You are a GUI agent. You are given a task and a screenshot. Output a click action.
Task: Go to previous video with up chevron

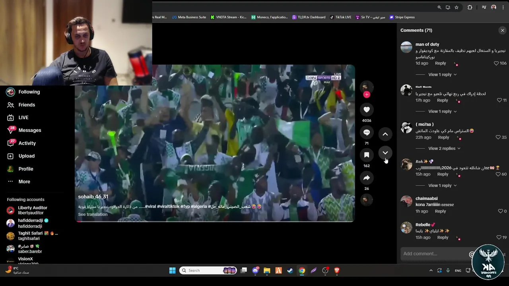[x=385, y=134]
